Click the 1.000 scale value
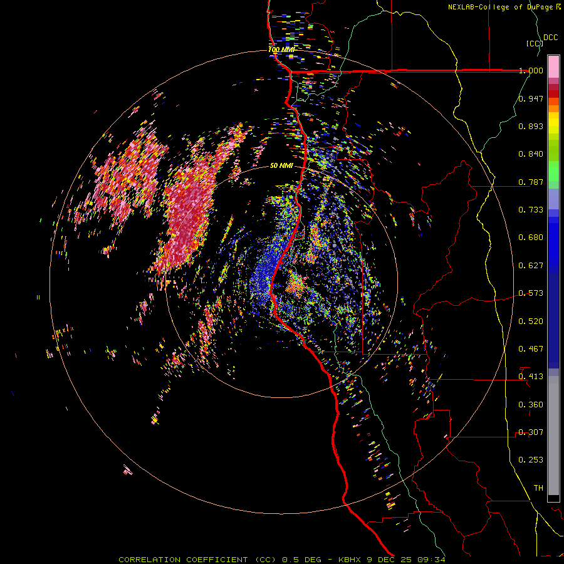Screen dimensions: 564x564 click(531, 70)
